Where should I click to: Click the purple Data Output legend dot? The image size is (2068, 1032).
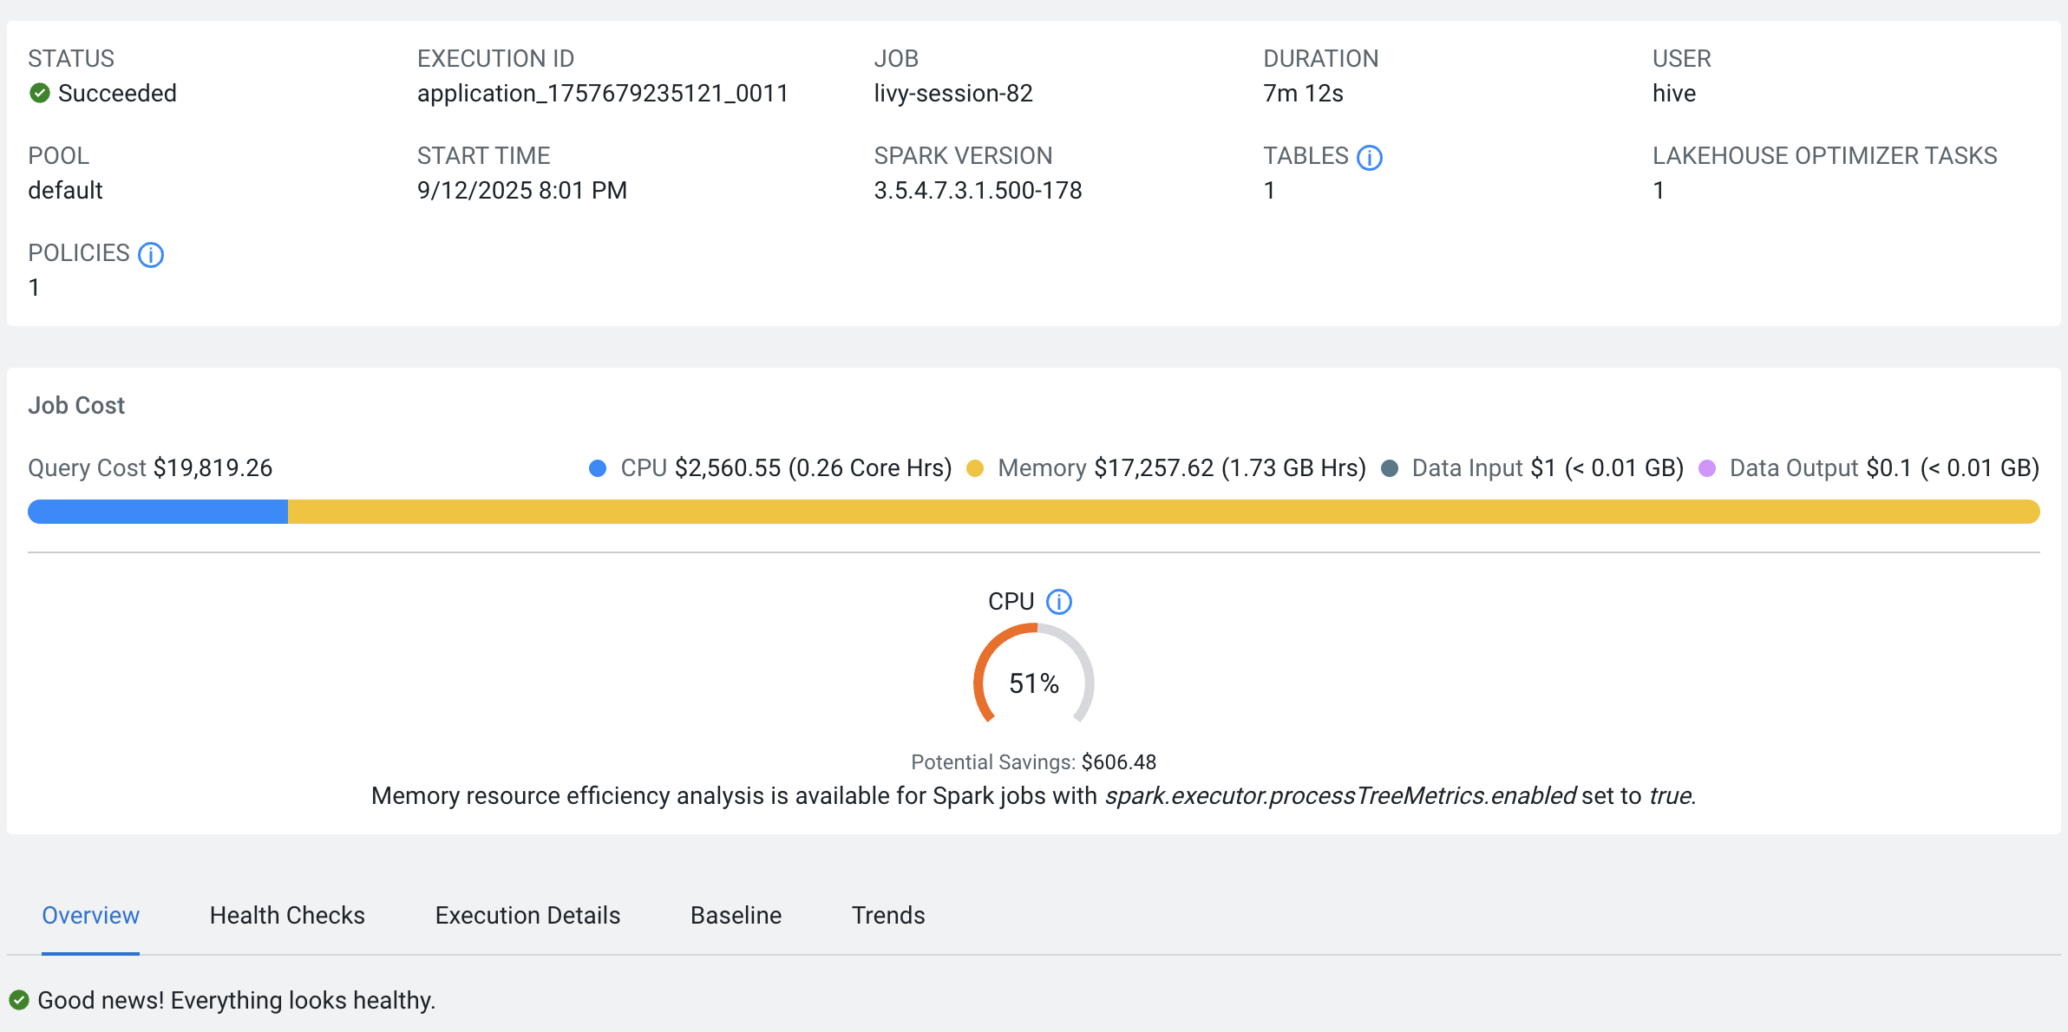coord(1707,467)
